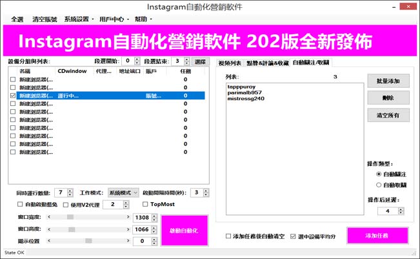
Task: Click the State OK status bar text
Action: [x=14, y=253]
